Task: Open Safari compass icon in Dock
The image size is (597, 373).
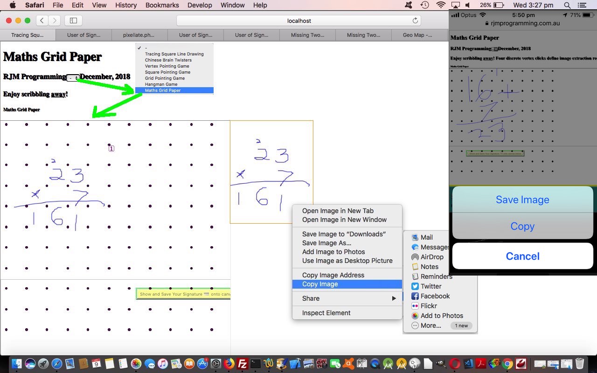Action: pos(57,364)
